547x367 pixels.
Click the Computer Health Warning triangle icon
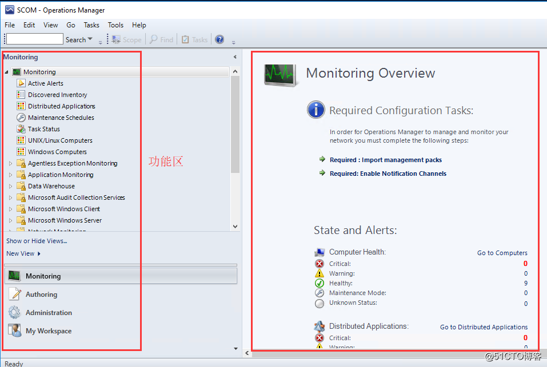[x=319, y=273]
